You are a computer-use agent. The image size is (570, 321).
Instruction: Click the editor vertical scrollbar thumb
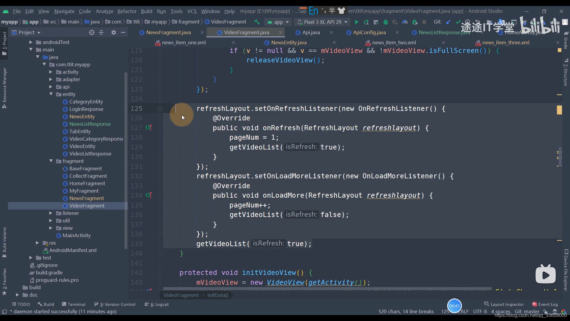[x=560, y=157]
